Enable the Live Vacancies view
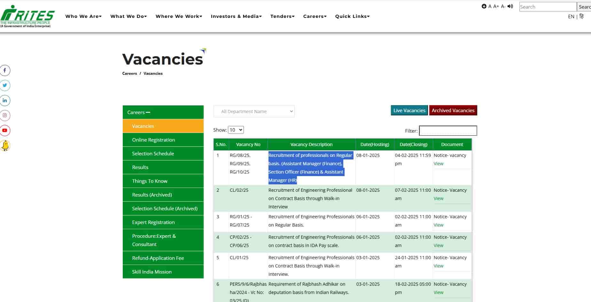Viewport: 591px width, 302px height. point(409,110)
